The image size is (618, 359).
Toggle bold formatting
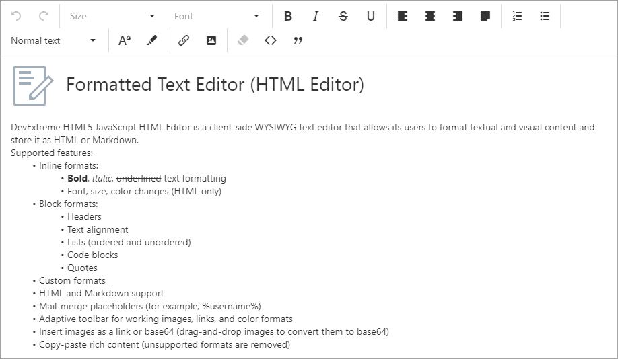pos(288,16)
